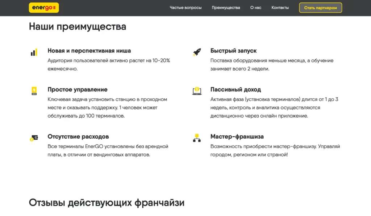Image resolution: width=371 pixels, height=216 pixels.
Task: Click the EnerGO logo in header
Action: (x=44, y=8)
